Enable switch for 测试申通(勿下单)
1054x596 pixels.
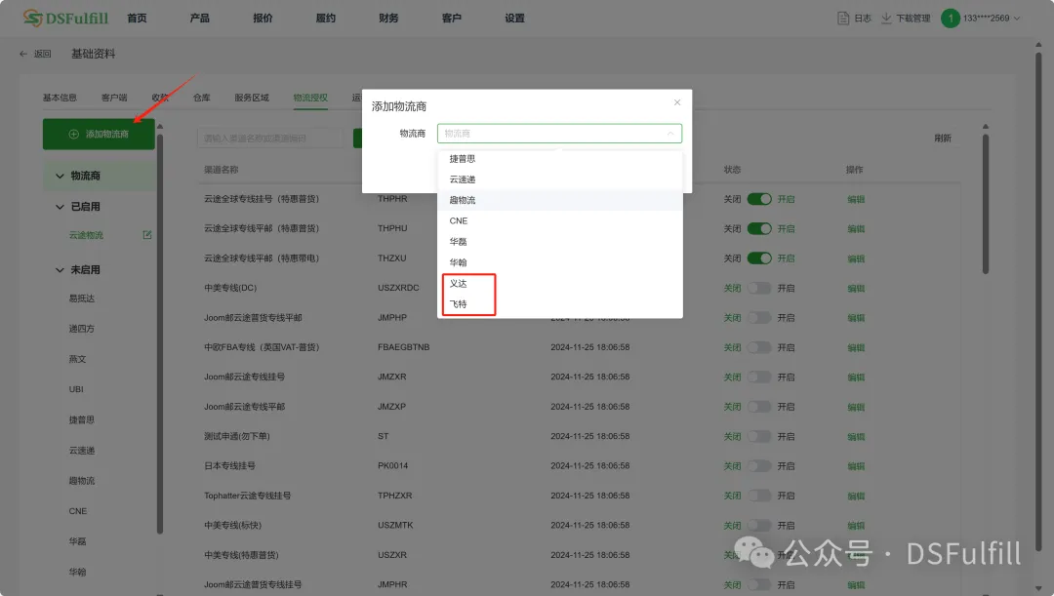click(759, 437)
